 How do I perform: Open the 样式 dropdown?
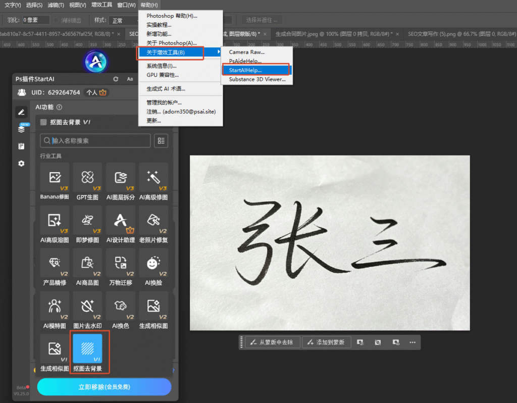tap(125, 20)
